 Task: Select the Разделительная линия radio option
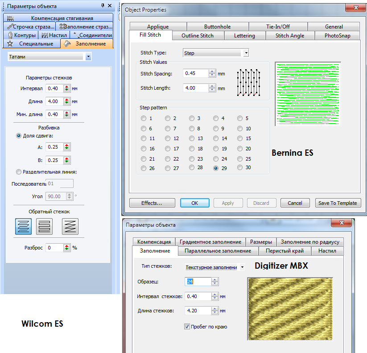(x=19, y=172)
